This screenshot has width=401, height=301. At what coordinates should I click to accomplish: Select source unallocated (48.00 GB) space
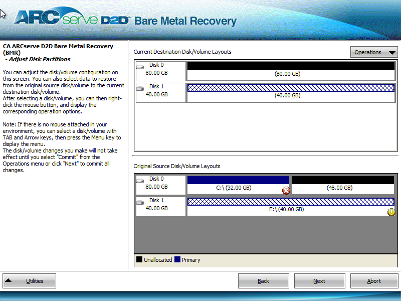pos(343,185)
